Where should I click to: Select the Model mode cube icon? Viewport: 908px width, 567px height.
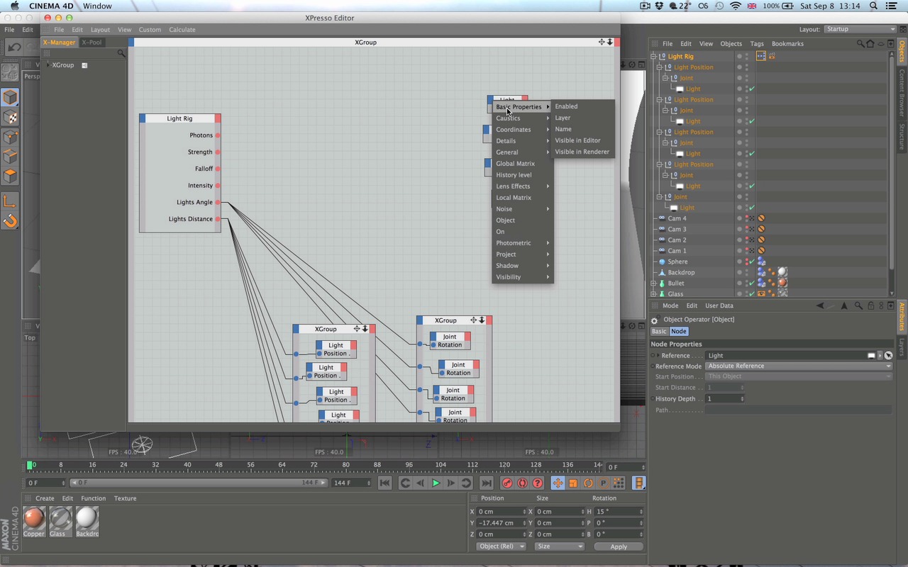click(10, 97)
